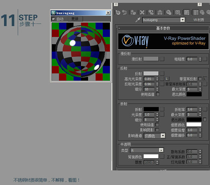The height and width of the screenshot is (185, 210).
Task: Click 反射光泽度 value 0.96
Action: (x=149, y=84)
